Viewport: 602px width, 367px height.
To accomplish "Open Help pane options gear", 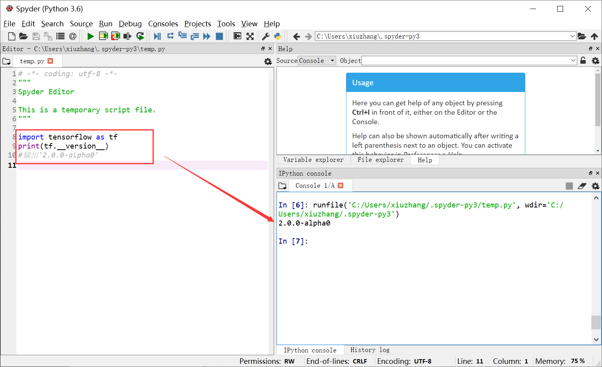I will (x=595, y=61).
